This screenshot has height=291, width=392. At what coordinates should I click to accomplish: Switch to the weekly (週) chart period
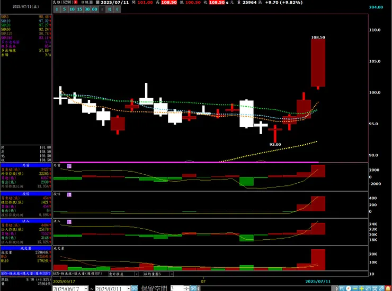pos(110,10)
